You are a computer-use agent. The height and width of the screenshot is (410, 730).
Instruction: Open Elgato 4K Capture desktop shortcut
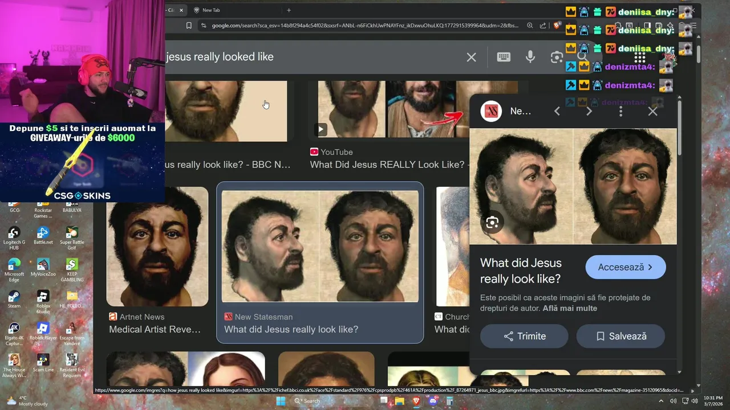pos(14,334)
